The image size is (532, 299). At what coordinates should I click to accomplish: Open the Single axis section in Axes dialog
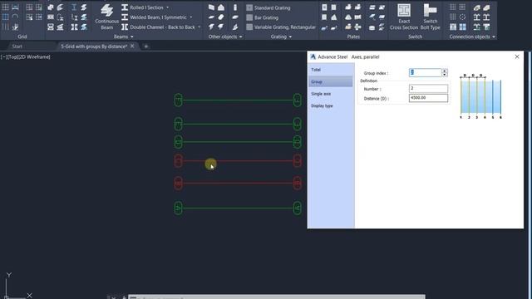(331, 94)
